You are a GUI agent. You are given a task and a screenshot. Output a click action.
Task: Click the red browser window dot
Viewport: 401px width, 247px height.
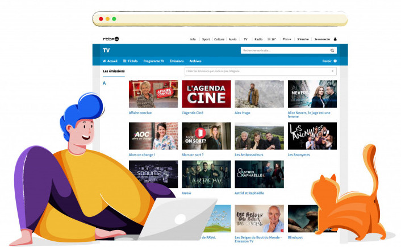point(101,19)
